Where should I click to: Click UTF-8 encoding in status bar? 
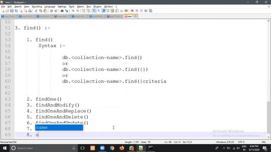pyautogui.click(x=241, y=142)
